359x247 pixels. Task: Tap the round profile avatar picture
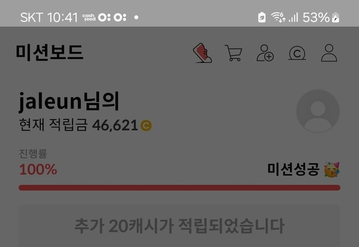(x=318, y=111)
